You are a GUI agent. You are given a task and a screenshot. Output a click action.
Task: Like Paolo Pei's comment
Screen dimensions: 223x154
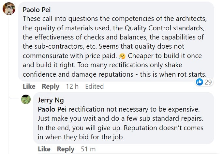point(29,86)
